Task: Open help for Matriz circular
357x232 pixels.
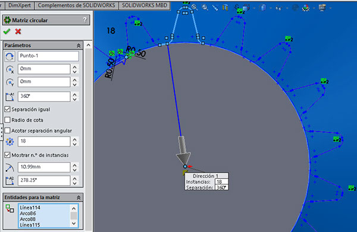Action: (85, 20)
